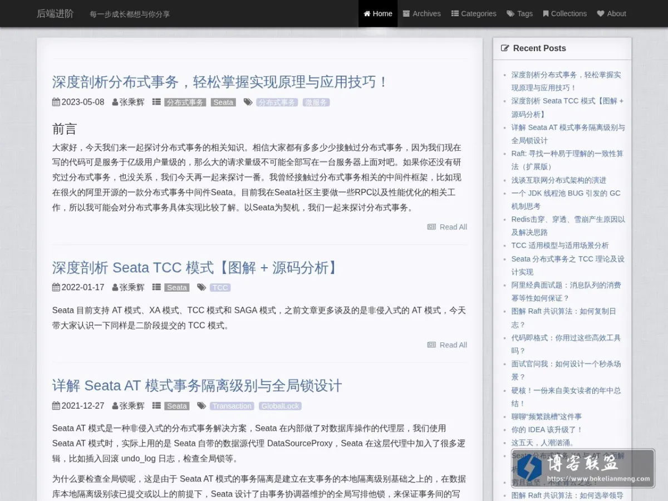Go to the Categories page

click(x=474, y=13)
